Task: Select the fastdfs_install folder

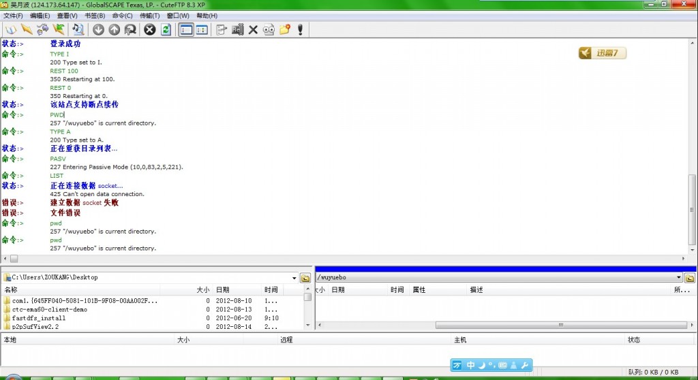Action: click(x=39, y=318)
